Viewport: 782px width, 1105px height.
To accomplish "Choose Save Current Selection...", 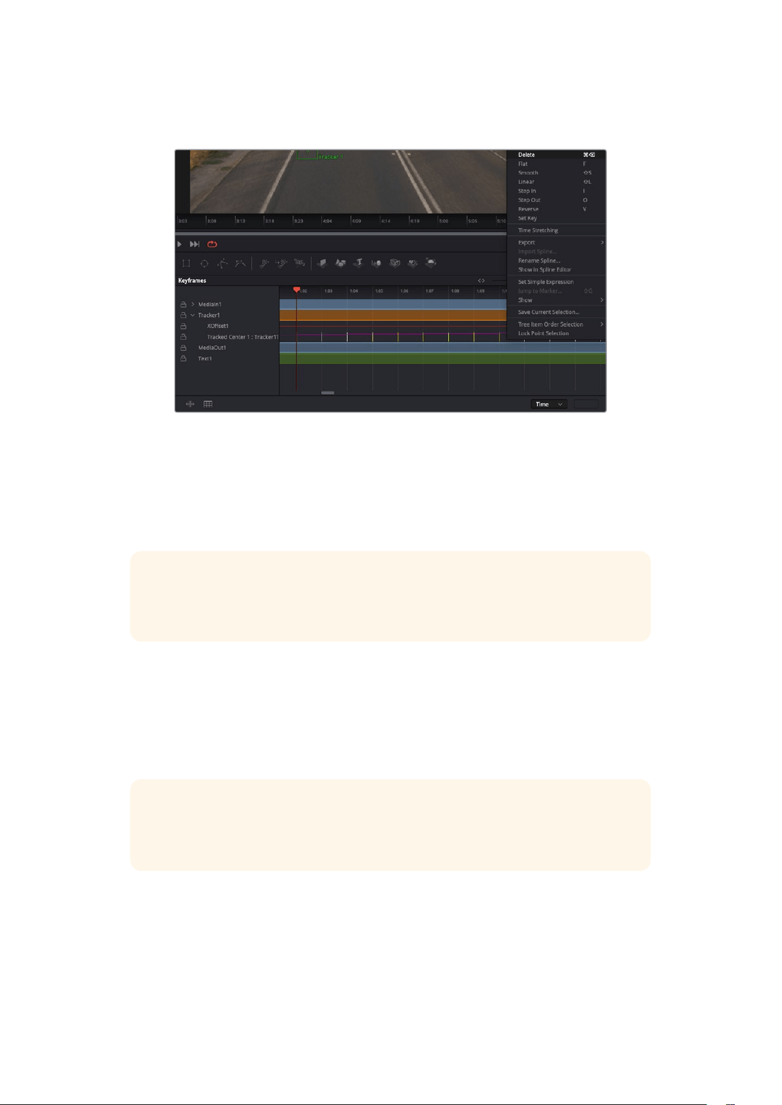I will (x=556, y=312).
